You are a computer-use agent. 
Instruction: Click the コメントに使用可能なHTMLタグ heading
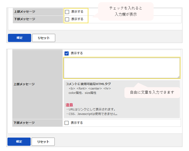click(x=88, y=84)
